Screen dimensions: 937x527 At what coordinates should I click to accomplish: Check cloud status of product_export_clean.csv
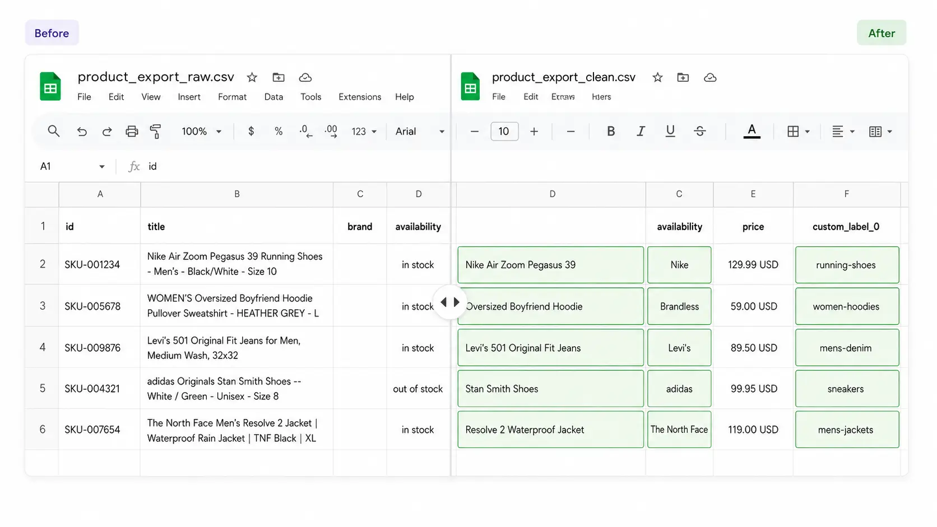pyautogui.click(x=710, y=77)
